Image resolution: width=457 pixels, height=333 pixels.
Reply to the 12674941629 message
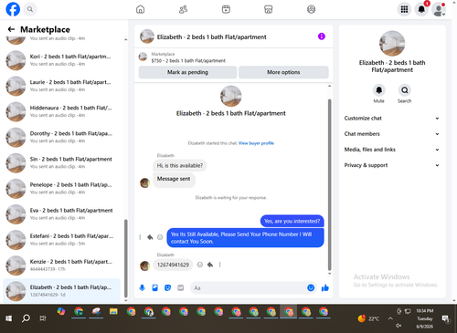pyautogui.click(x=210, y=265)
